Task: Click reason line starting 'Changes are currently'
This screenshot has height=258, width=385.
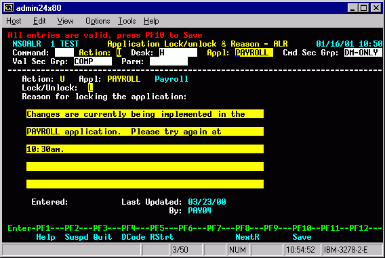Action: (x=145, y=114)
